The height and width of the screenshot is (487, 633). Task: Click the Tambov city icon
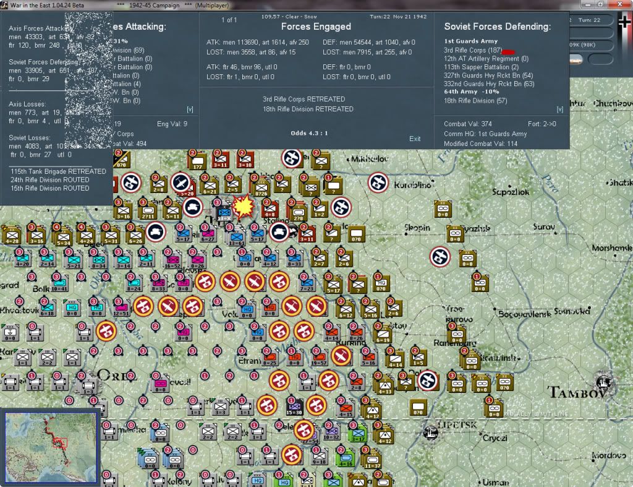[603, 382]
